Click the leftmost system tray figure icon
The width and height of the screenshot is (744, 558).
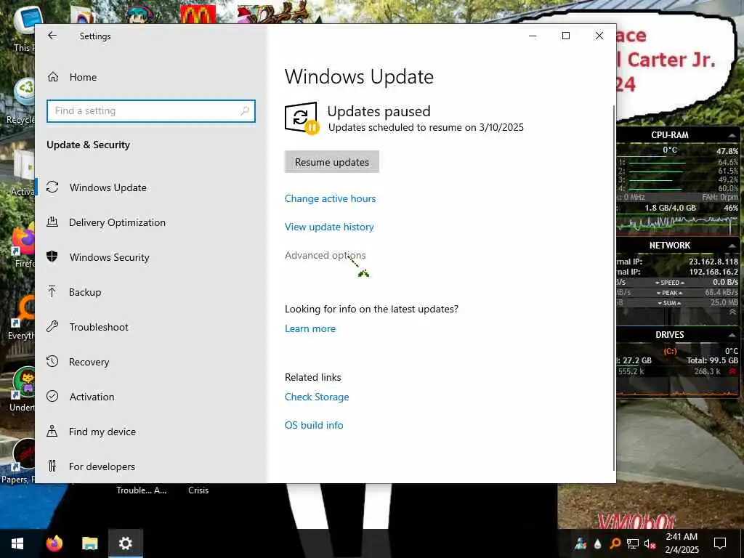tap(581, 543)
